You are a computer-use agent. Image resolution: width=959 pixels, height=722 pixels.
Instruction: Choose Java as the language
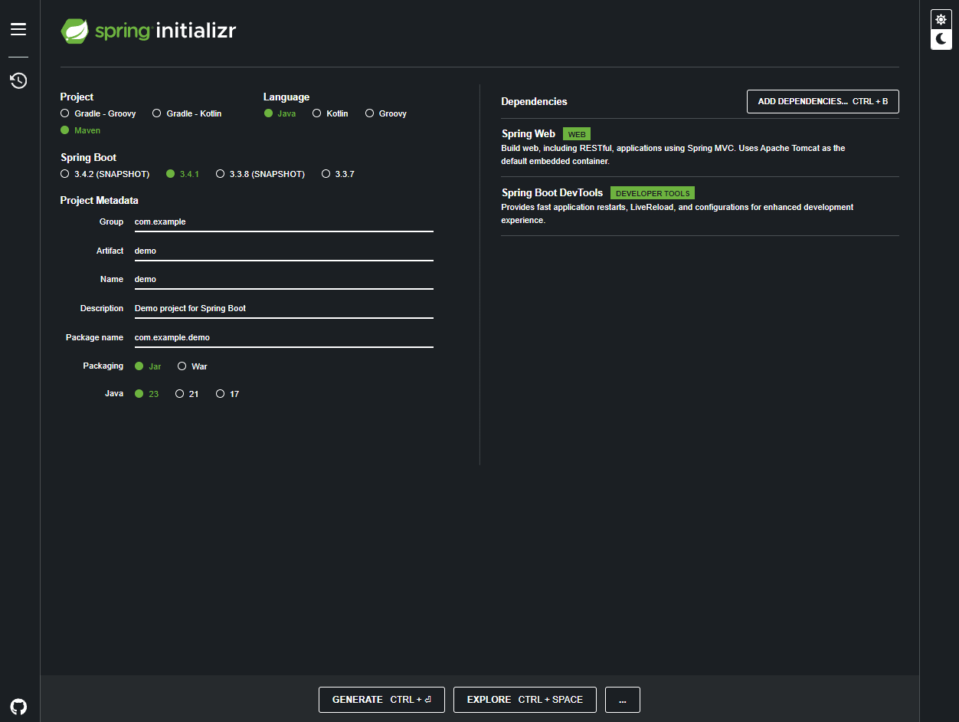280,113
